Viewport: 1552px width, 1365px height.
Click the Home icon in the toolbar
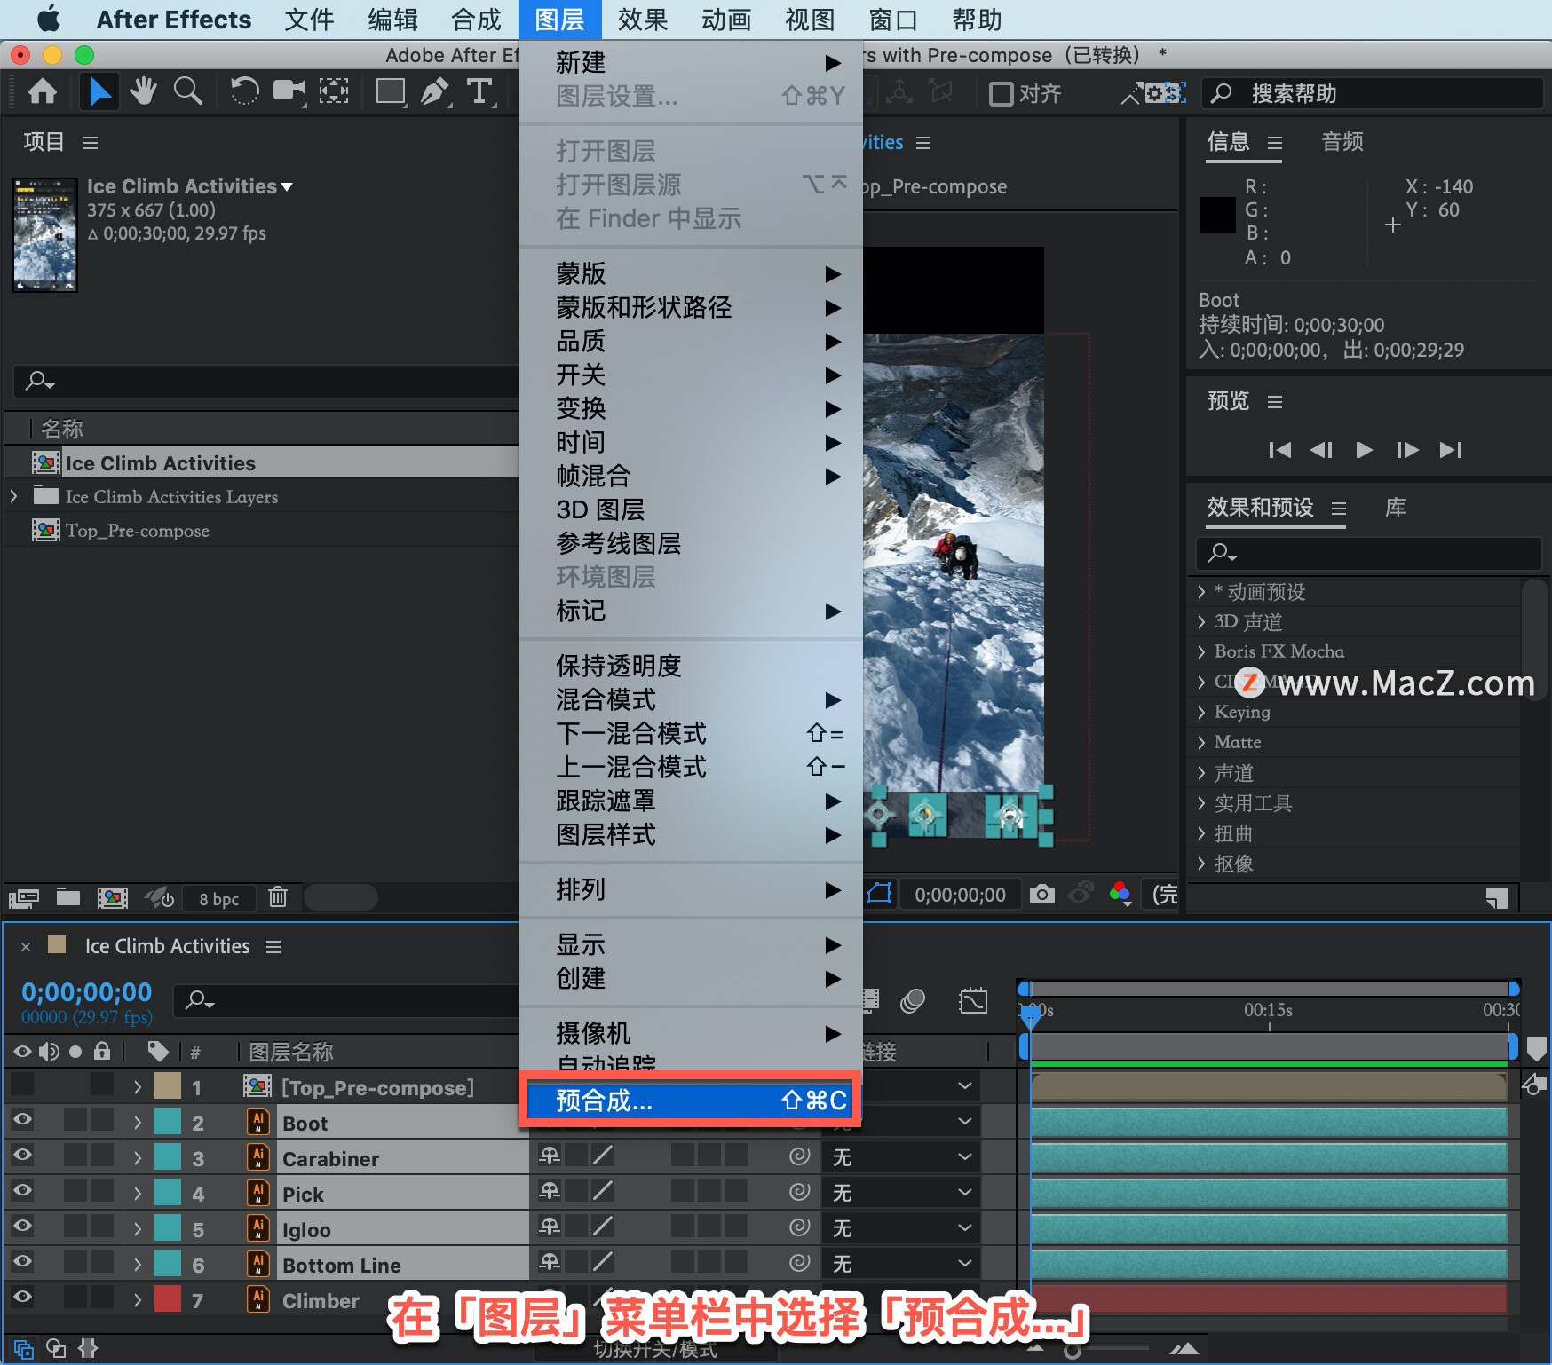pyautogui.click(x=43, y=91)
